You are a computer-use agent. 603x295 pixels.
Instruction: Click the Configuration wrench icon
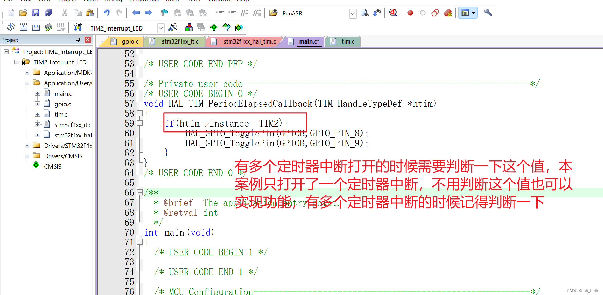pos(488,13)
